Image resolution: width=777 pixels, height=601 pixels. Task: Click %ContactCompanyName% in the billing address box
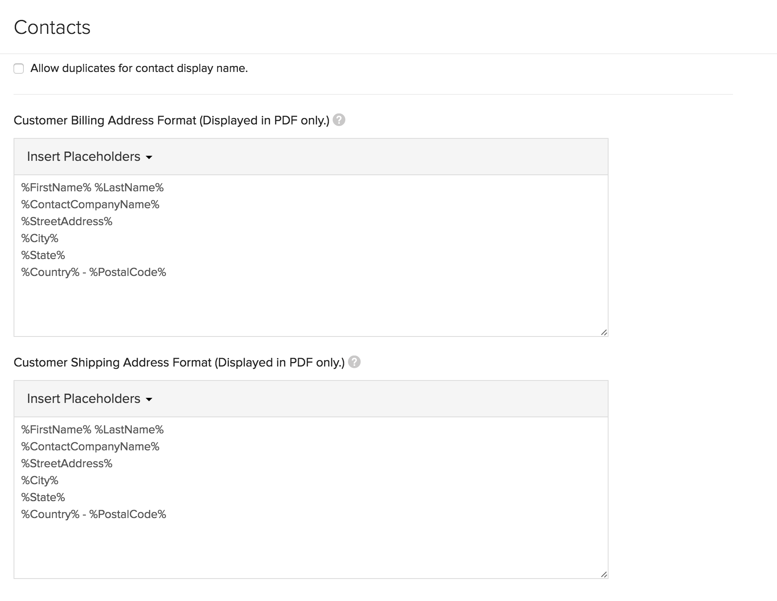[90, 204]
